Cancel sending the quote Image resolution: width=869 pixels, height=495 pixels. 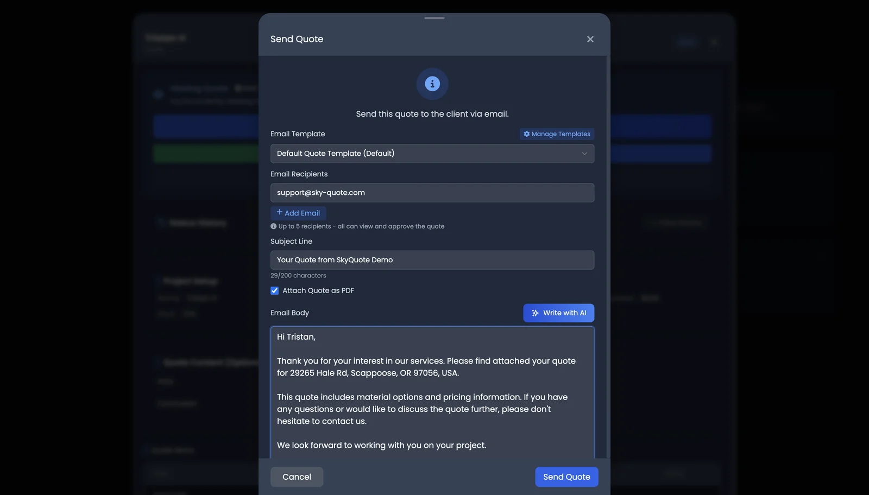click(297, 477)
